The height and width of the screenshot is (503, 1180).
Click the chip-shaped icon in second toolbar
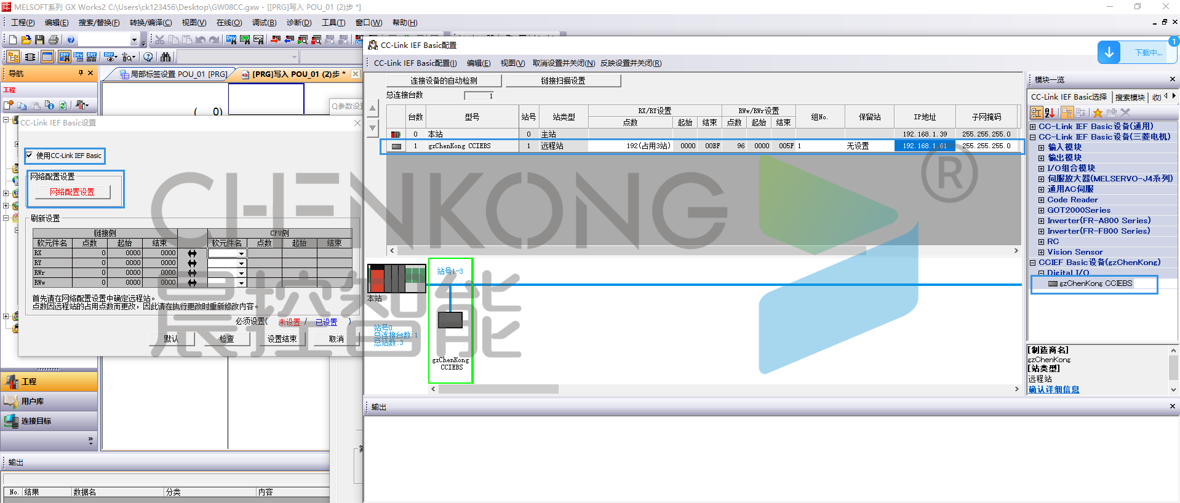point(30,57)
